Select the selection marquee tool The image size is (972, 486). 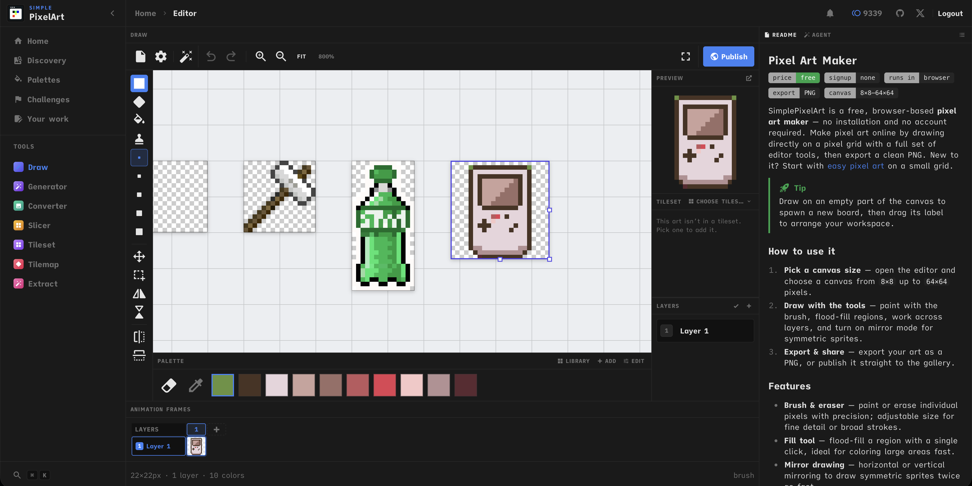click(139, 275)
